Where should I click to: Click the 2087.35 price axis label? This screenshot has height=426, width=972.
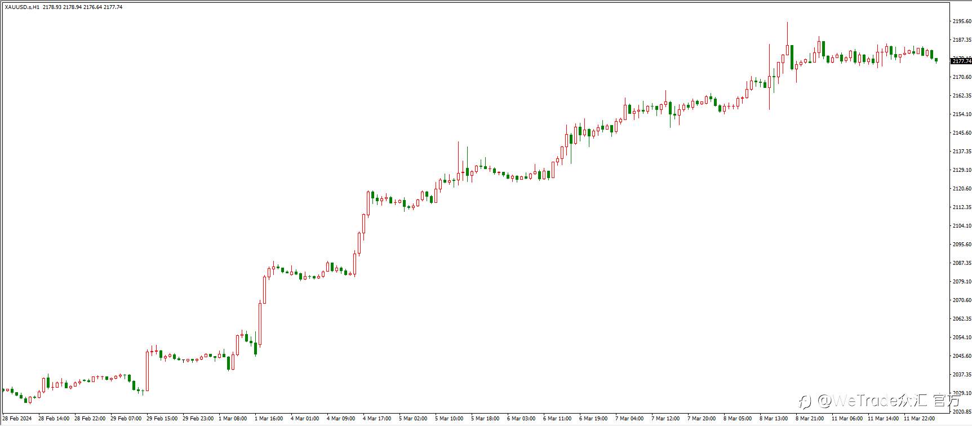(962, 263)
